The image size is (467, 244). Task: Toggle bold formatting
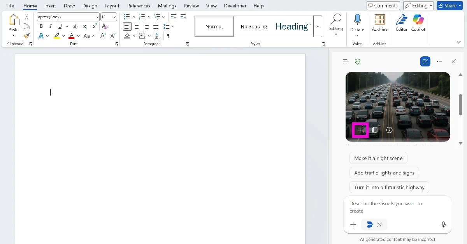click(x=41, y=26)
